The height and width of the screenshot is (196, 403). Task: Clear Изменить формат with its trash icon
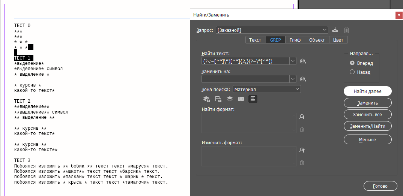302,163
